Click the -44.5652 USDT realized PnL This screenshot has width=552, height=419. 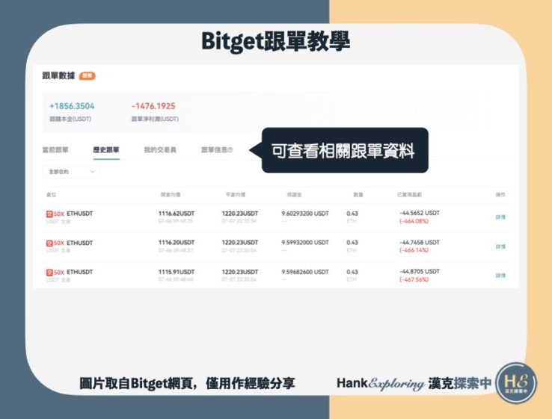coord(420,213)
